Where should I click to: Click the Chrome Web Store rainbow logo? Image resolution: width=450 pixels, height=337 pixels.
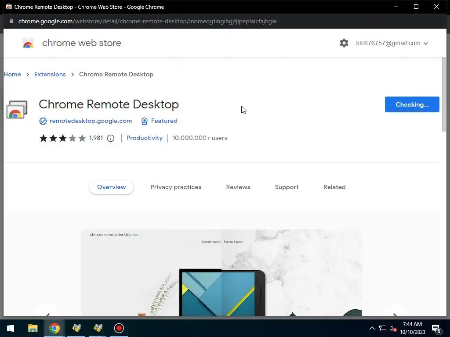(x=28, y=43)
